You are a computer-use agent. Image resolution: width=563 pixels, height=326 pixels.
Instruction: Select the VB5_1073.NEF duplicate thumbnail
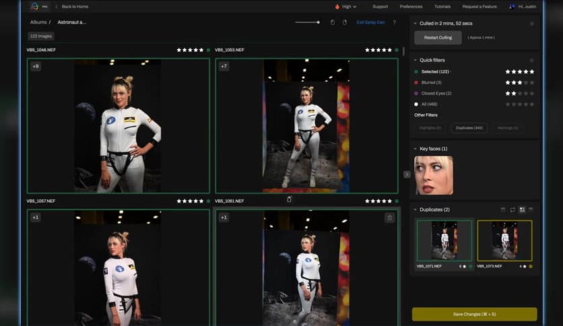coord(504,240)
